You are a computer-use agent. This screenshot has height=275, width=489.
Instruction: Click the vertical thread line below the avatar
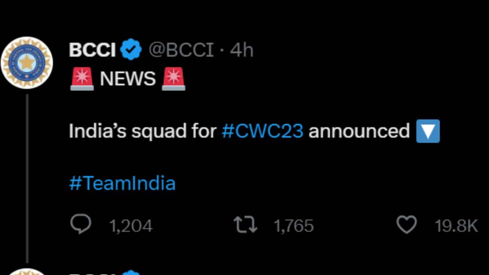(27, 179)
